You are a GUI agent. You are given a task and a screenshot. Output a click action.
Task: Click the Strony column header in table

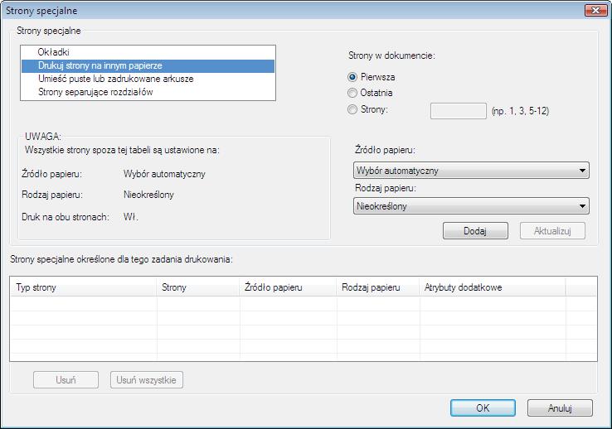(198, 287)
